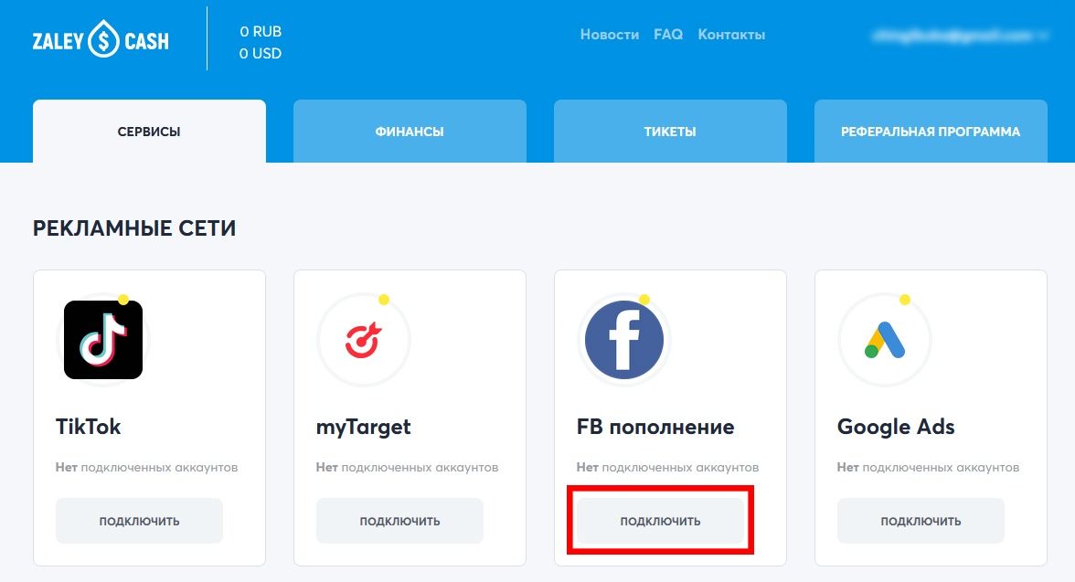Screen dimensions: 1075x582
Task: Click the myTarget logo icon
Action: pos(364,340)
